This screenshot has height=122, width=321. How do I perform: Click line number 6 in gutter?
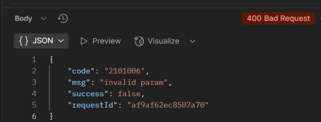click(x=34, y=117)
